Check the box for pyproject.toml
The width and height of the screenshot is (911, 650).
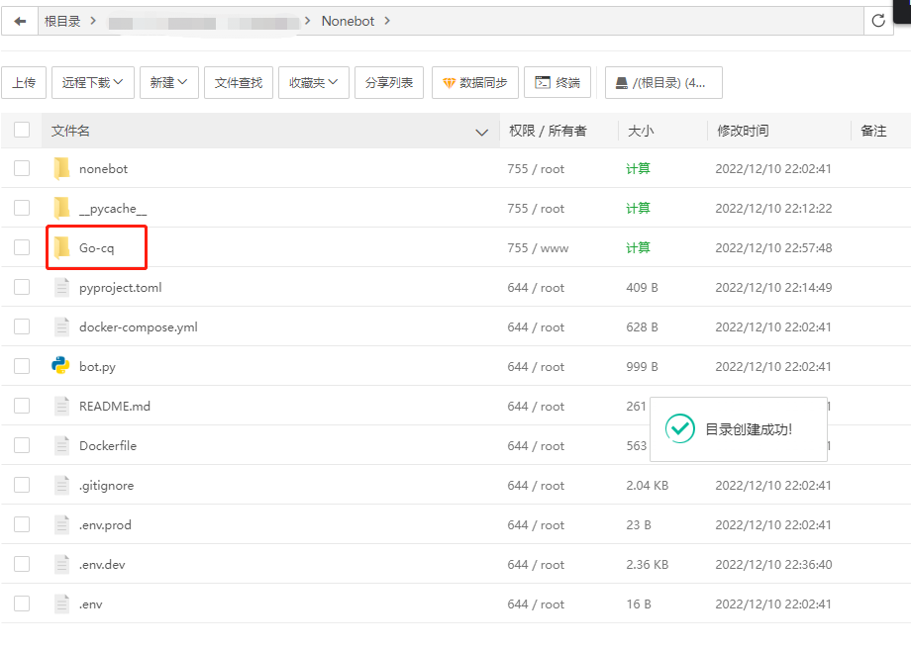point(22,287)
